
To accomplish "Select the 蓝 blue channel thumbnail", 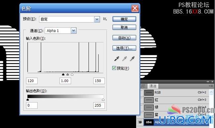I will point(149,115).
